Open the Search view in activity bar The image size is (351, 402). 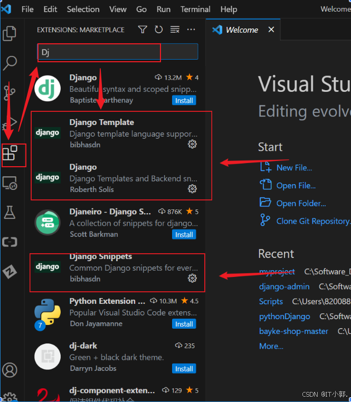click(x=10, y=63)
